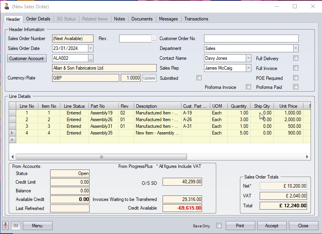322x234 pixels.
Task: Click the application icon in title bar
Action: [6, 6]
